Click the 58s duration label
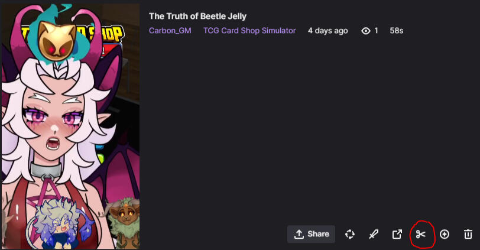Viewport: 480px width, 250px height. coord(396,31)
